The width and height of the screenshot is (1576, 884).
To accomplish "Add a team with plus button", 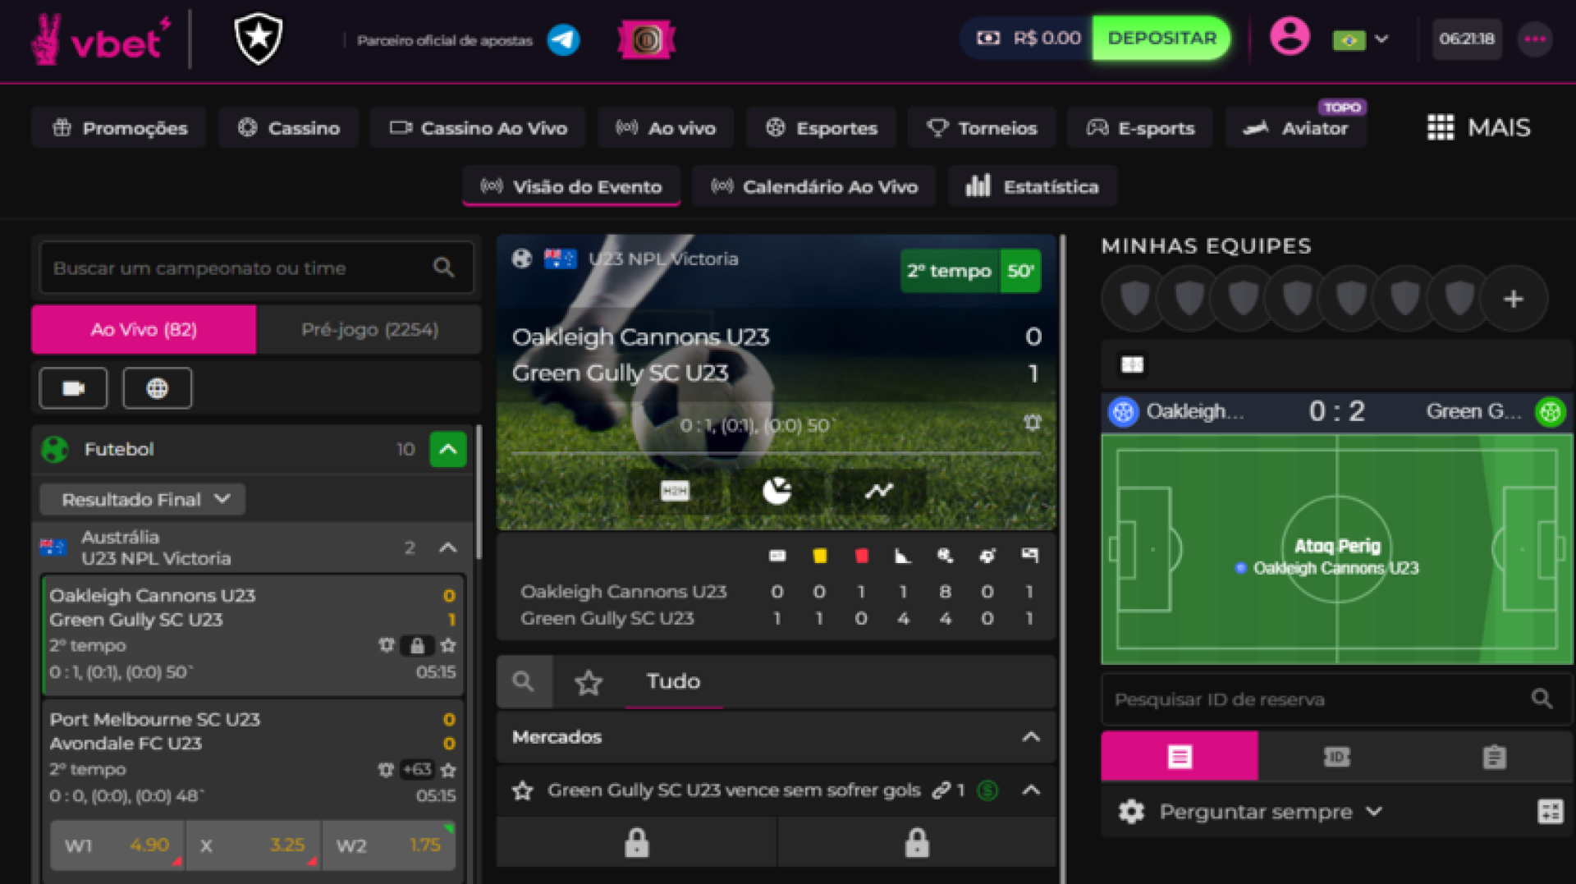I will coord(1514,299).
